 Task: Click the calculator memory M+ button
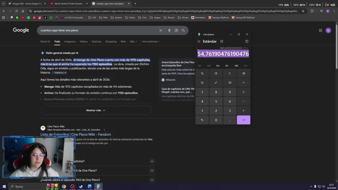[x=218, y=66]
